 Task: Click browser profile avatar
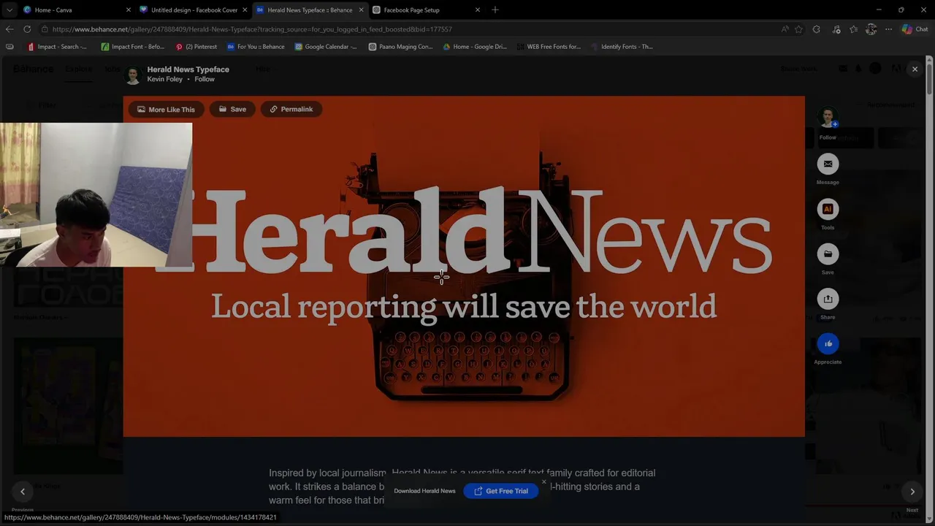click(x=871, y=29)
